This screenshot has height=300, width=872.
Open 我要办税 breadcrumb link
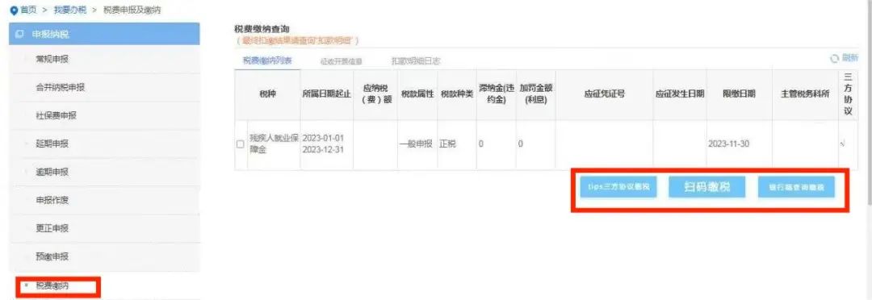tap(69, 10)
